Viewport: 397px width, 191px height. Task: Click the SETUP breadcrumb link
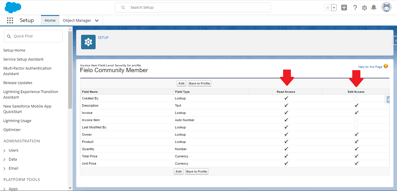(x=103, y=38)
